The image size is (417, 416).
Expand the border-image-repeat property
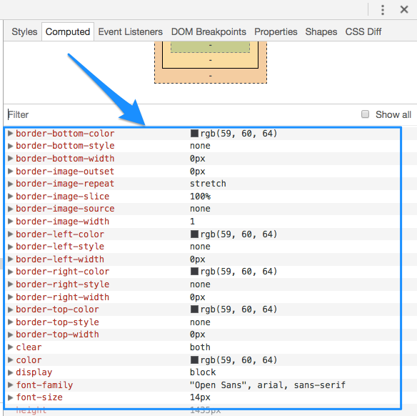10,184
